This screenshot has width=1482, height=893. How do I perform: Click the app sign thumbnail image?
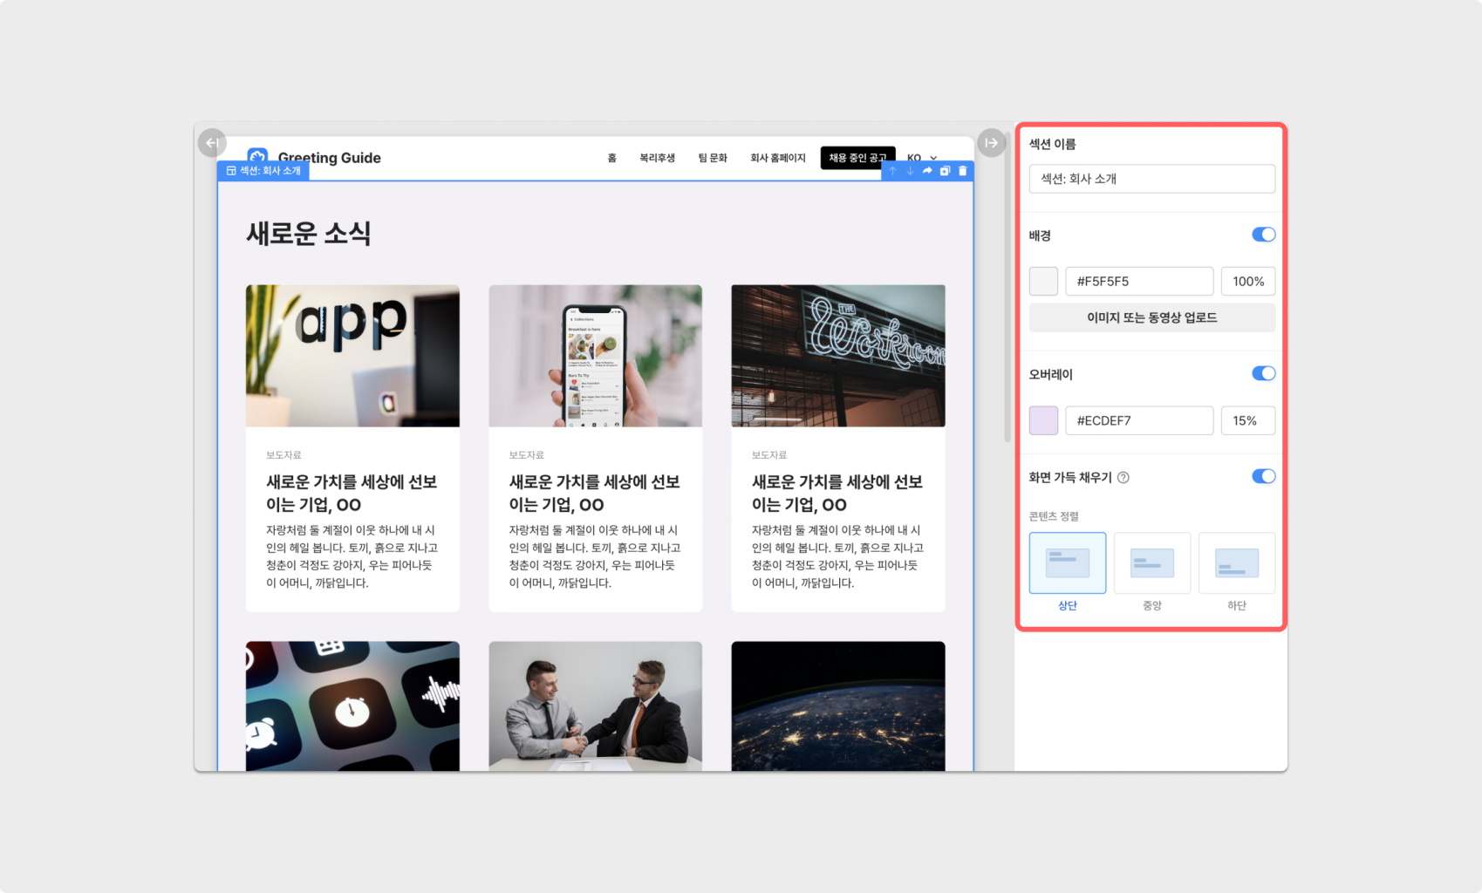point(352,356)
